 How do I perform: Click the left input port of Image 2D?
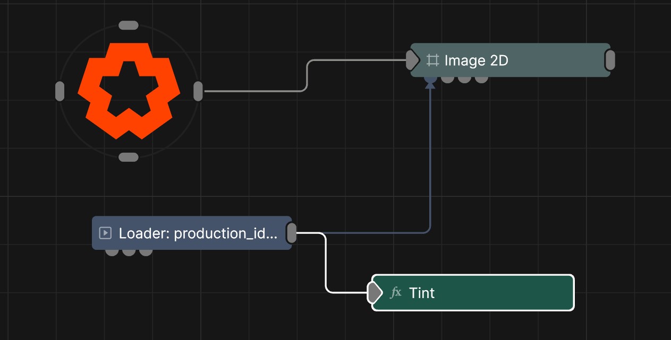(x=412, y=60)
